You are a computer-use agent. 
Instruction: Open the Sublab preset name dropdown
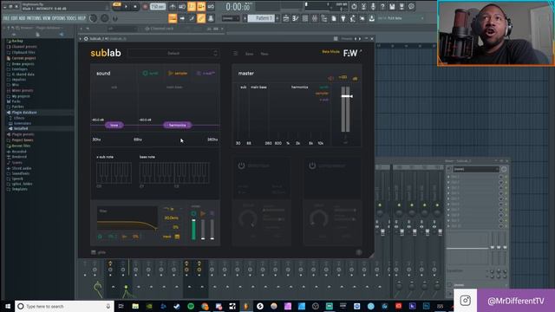(x=173, y=54)
